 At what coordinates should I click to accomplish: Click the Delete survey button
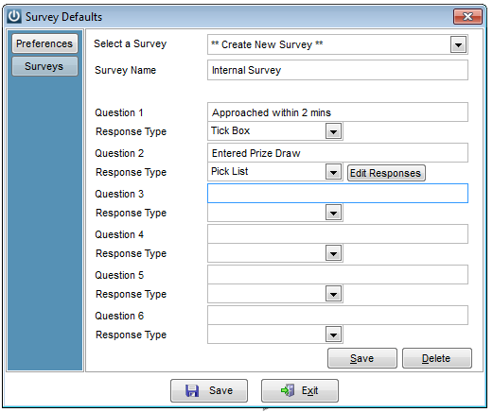[x=437, y=358]
